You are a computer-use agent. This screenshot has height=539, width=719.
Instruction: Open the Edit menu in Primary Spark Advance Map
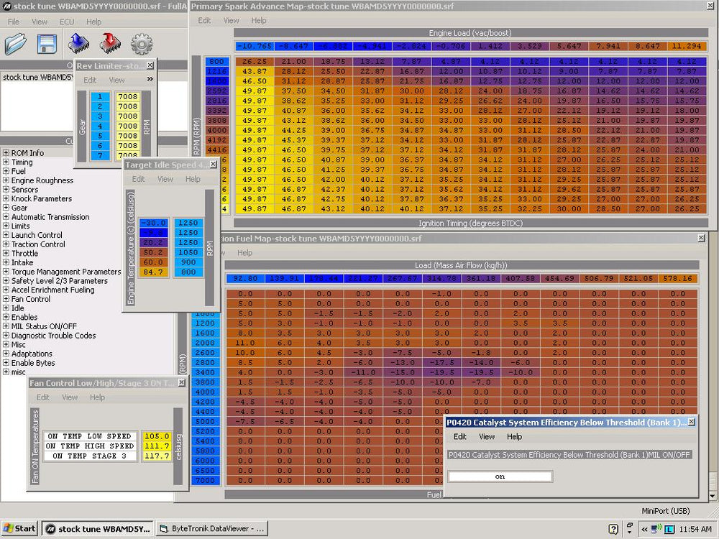point(203,20)
